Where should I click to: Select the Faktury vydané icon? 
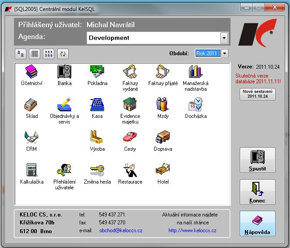click(x=130, y=78)
